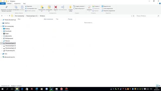Viewport: 161px width, 91px height.
Task: Open the taskbar clock and date
Action: click(157, 89)
